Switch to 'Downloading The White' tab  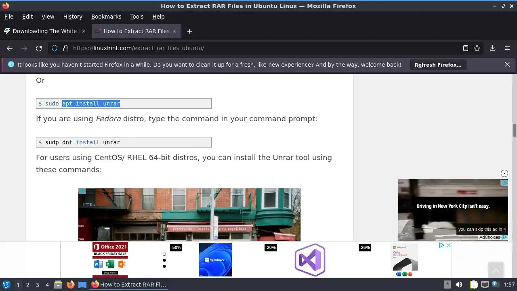(x=45, y=31)
